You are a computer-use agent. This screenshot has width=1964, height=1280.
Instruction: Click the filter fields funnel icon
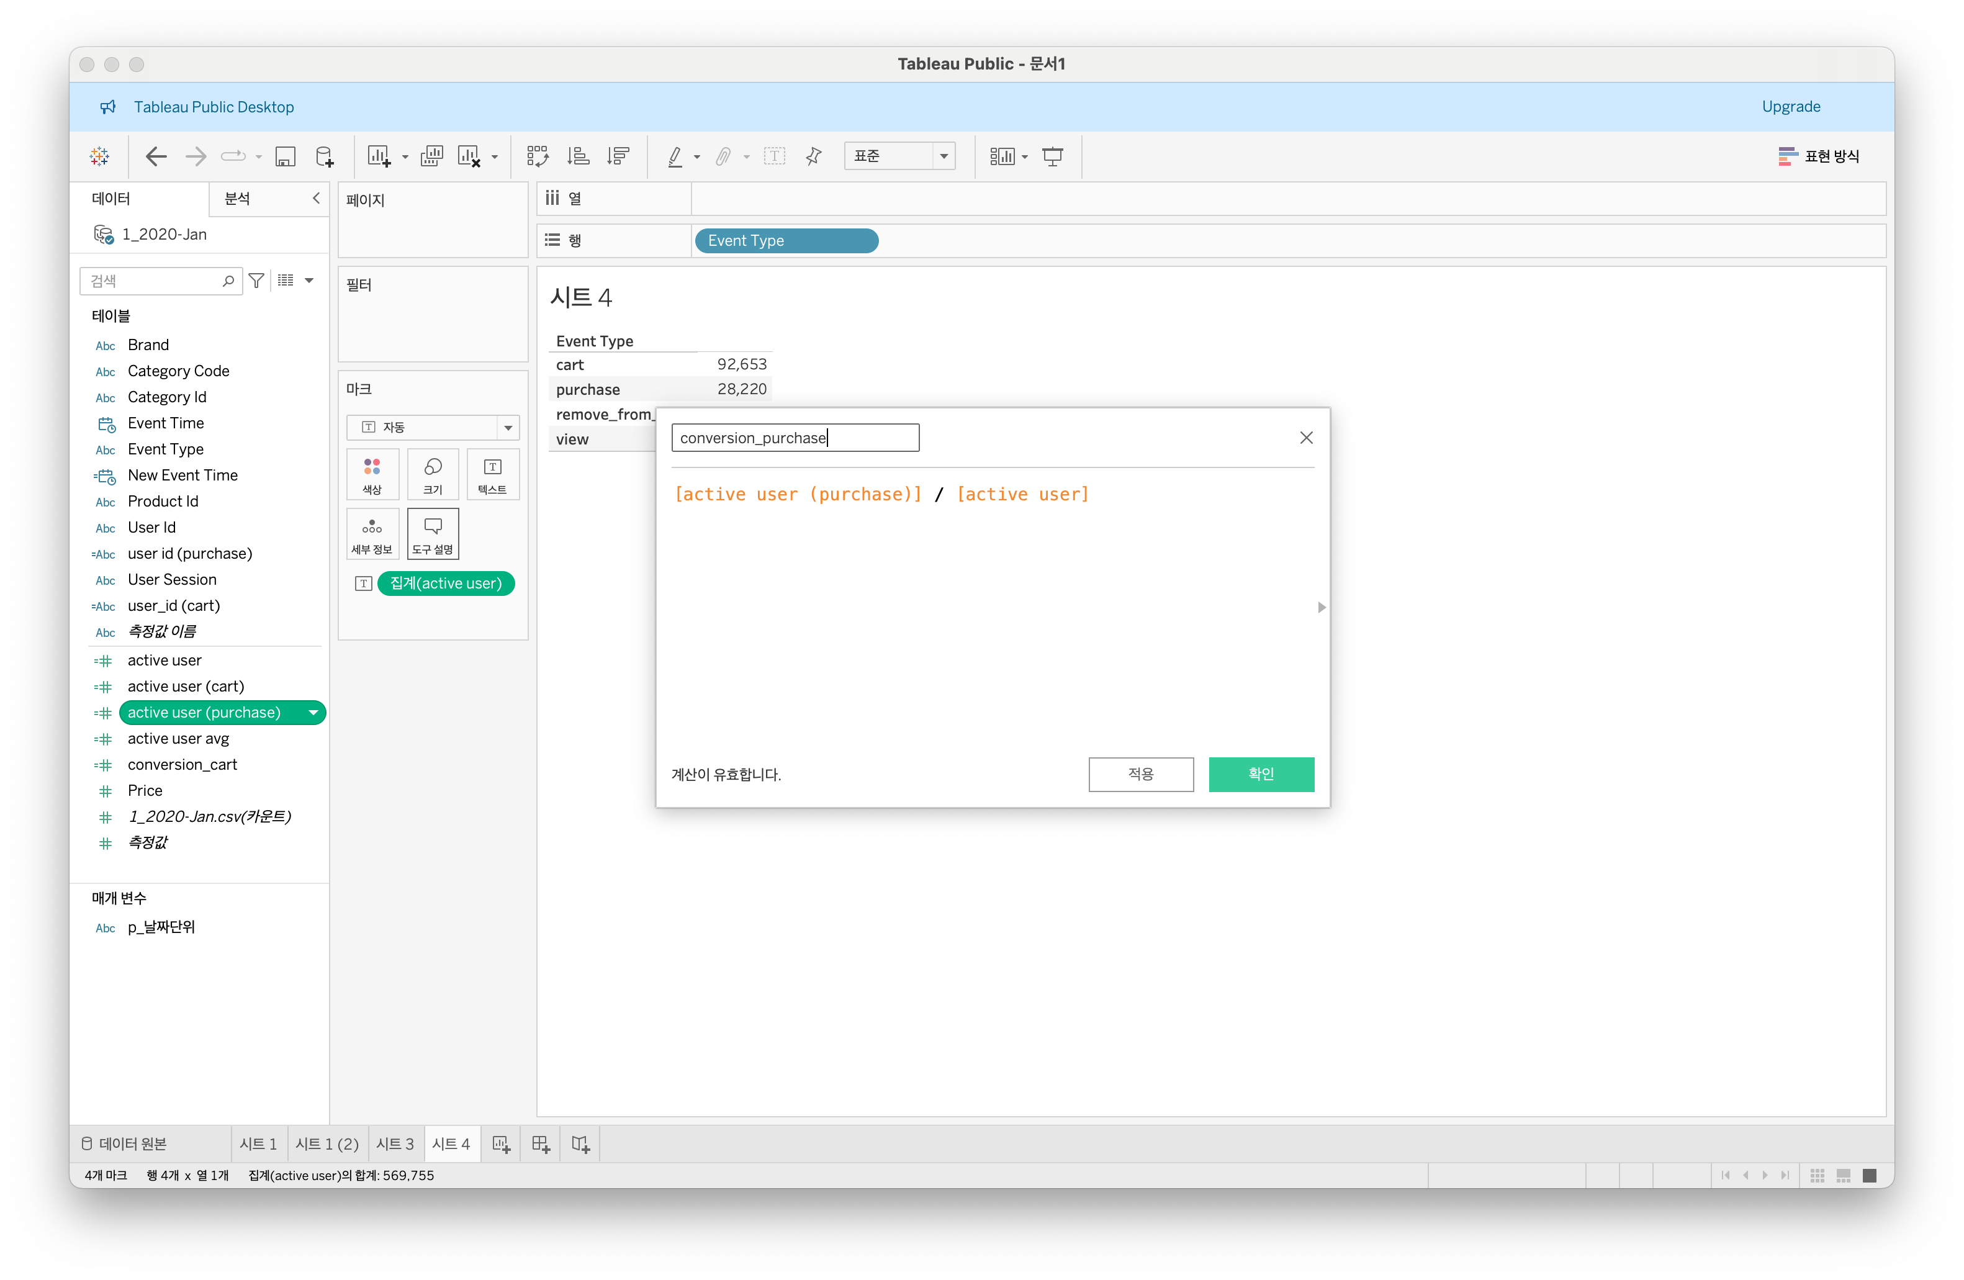click(256, 281)
